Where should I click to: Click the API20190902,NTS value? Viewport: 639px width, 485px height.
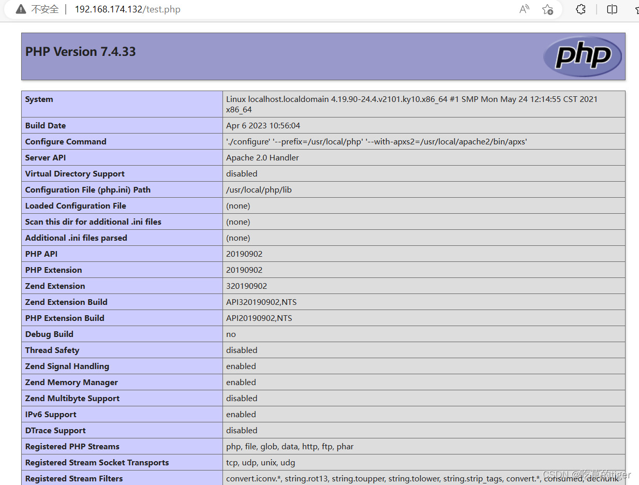(x=259, y=318)
